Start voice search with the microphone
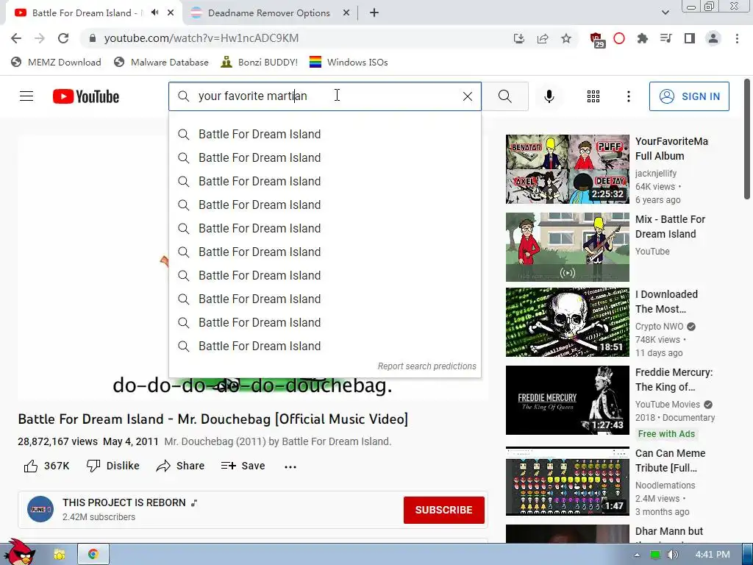The height and width of the screenshot is (565, 753). tap(549, 96)
